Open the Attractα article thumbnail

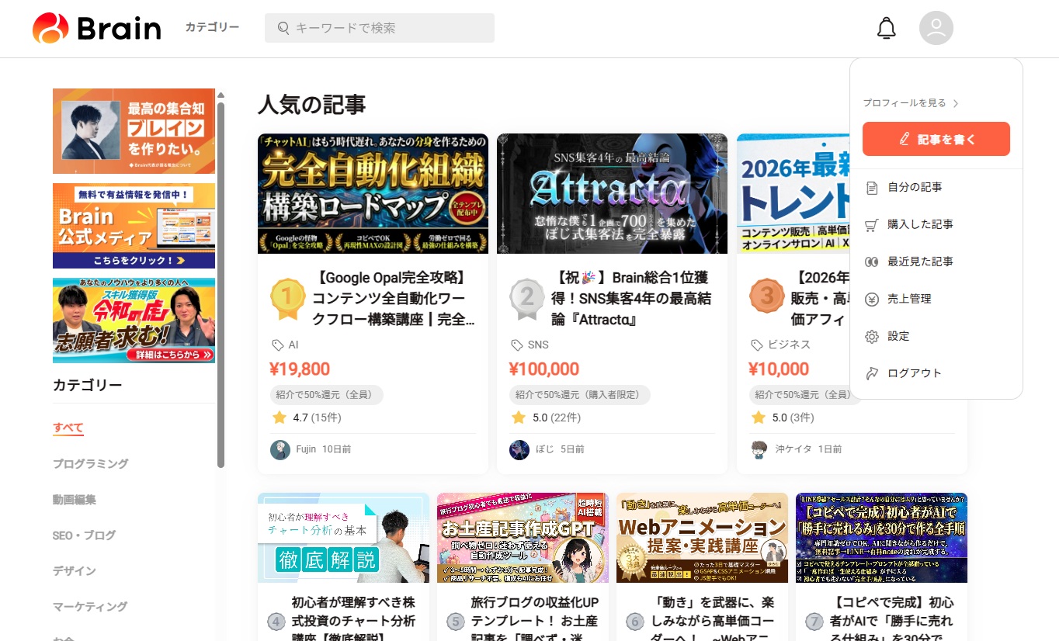(x=612, y=193)
